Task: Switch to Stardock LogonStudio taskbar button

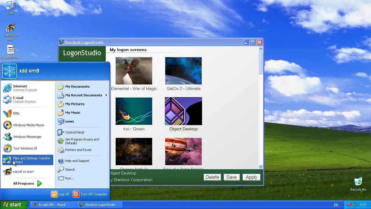Action: click(100, 205)
